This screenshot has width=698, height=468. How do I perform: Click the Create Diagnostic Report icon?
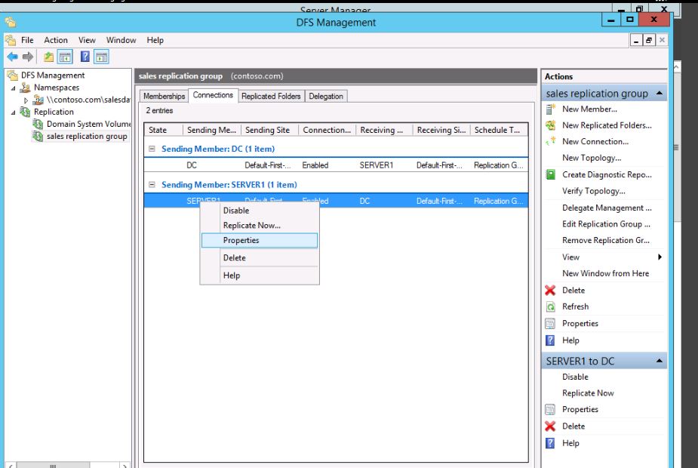(551, 175)
